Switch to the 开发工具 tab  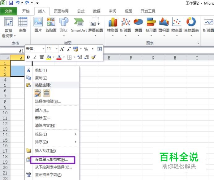click(x=148, y=11)
